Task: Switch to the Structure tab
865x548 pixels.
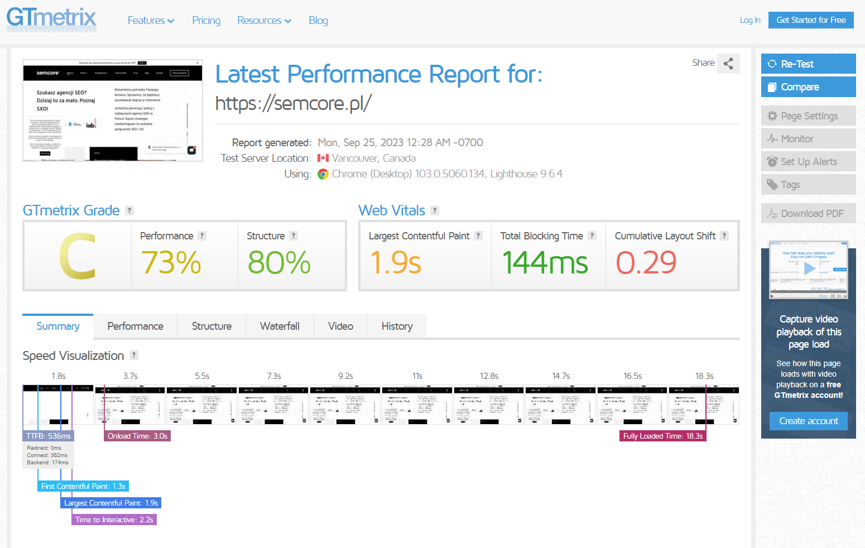Action: [212, 326]
